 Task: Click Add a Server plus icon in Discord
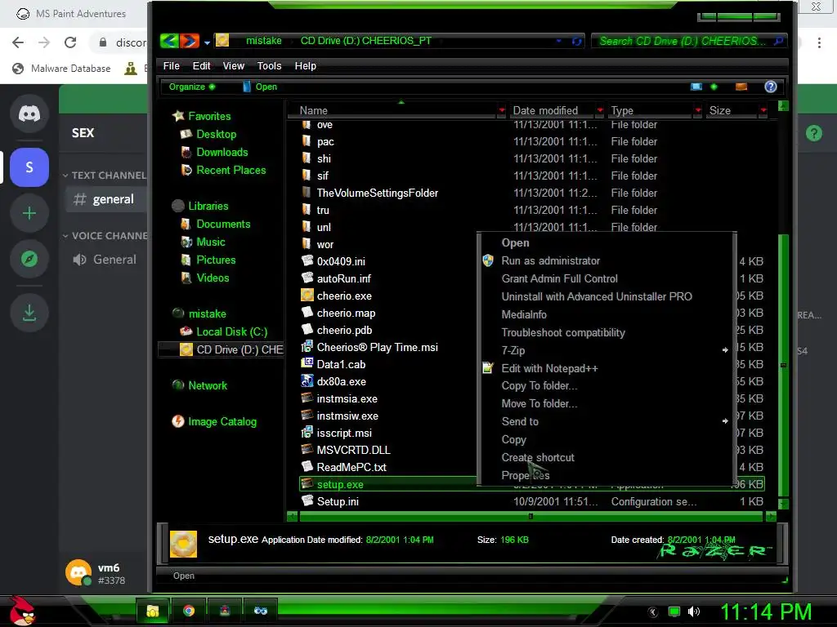29,213
